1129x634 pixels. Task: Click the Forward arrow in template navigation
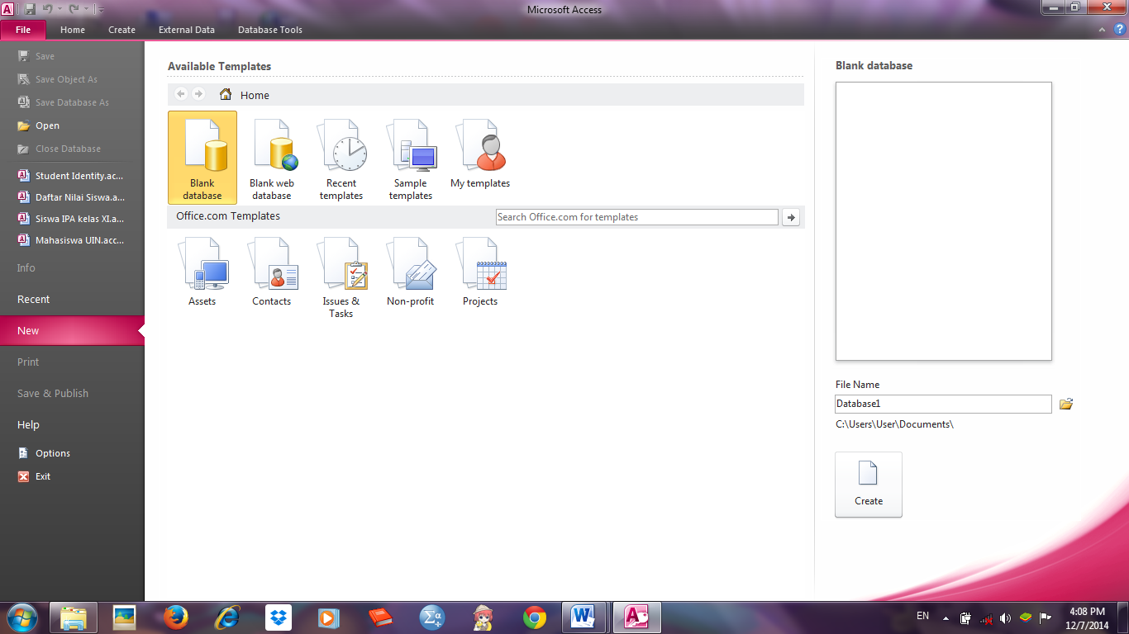[198, 94]
